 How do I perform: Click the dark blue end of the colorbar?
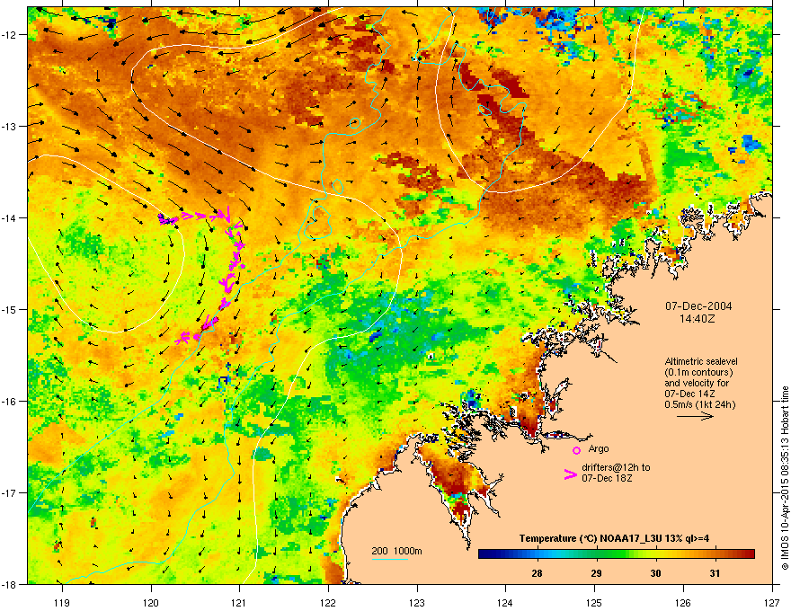485,554
